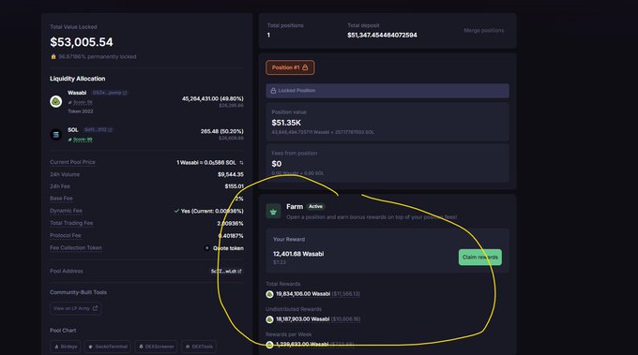Click the Quote token value
Screen dimensions: 638x355
[228, 248]
